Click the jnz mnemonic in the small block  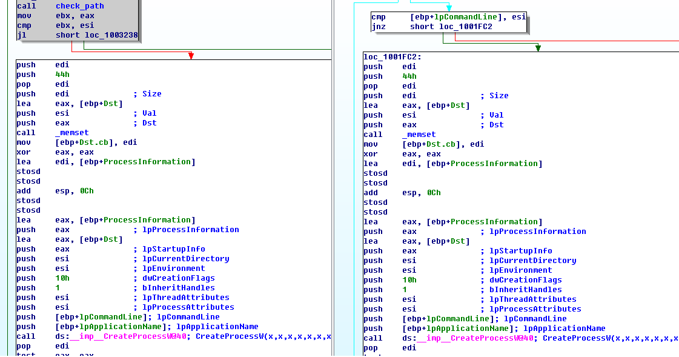[380, 27]
